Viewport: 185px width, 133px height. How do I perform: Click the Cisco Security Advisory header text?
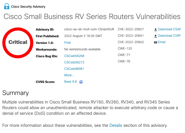pyautogui.click(x=28, y=6)
